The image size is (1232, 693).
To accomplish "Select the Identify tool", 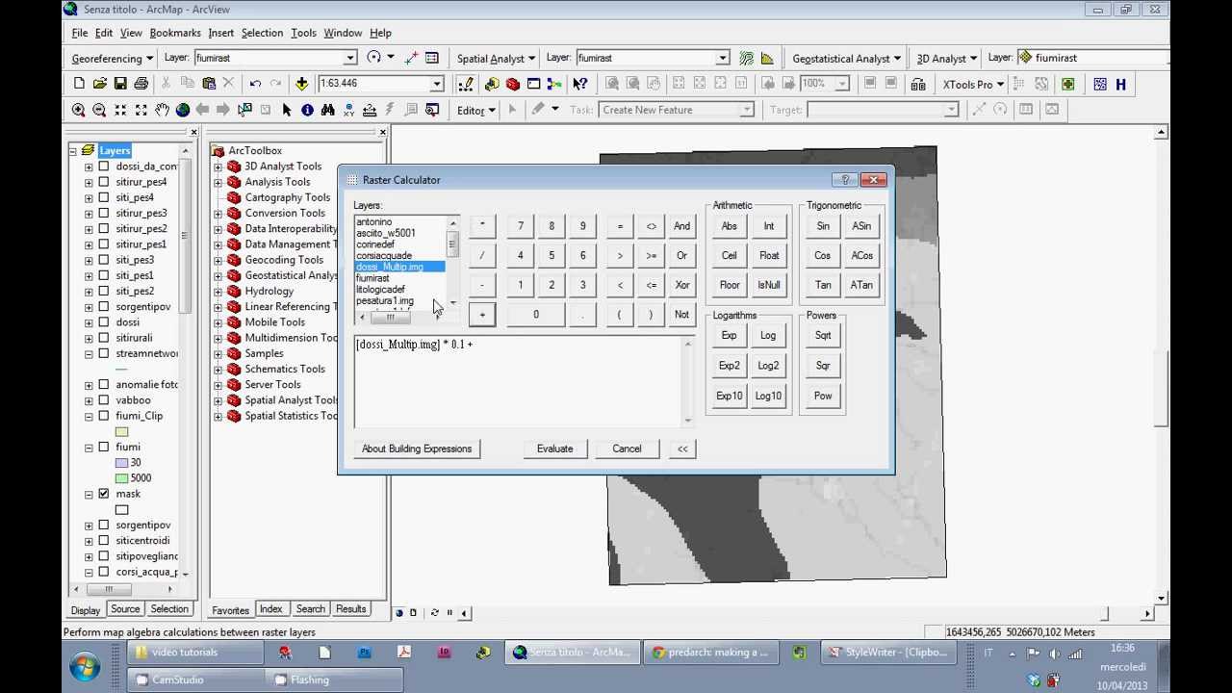I will click(x=307, y=110).
